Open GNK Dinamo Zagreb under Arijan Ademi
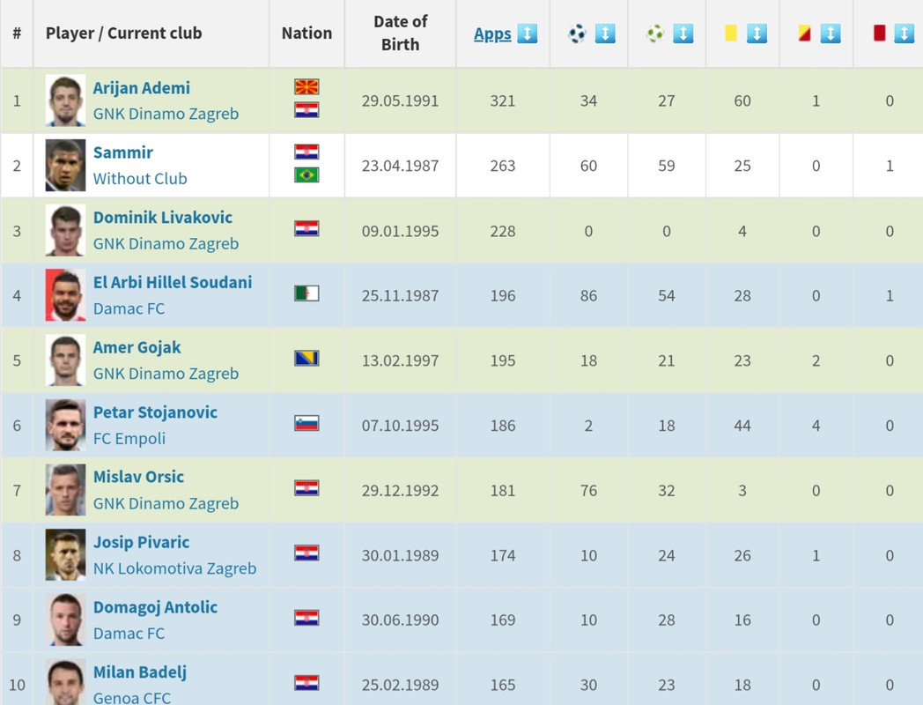Image resolution: width=923 pixels, height=705 pixels. [166, 114]
